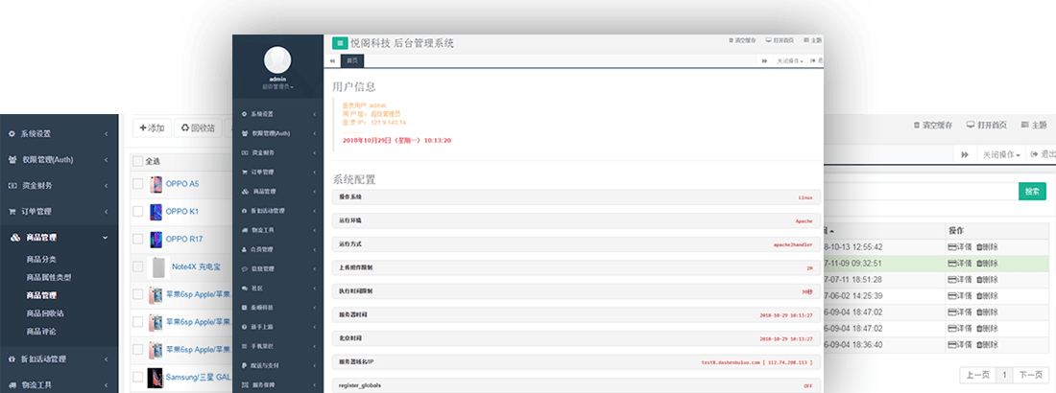Viewport: 1056px width, 393px height.
Task: Expand 订单管理 in the left sidebar
Action: coord(58,212)
